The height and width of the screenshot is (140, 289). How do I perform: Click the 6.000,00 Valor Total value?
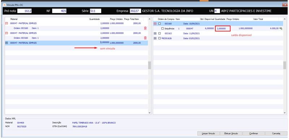(274, 29)
